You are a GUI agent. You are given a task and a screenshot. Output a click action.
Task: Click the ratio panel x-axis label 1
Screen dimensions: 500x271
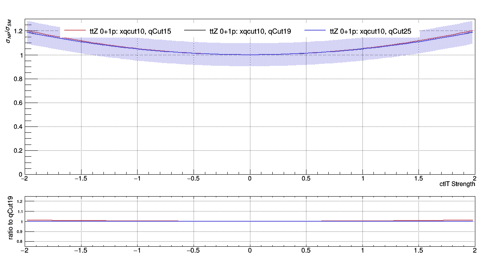pyautogui.click(x=362, y=249)
